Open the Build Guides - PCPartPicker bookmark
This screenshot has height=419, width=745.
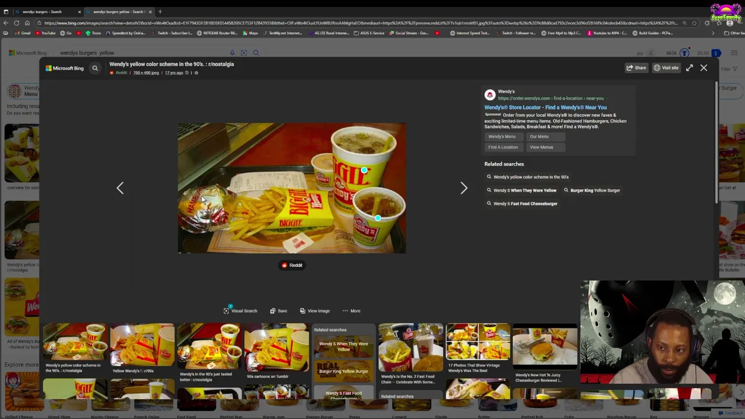click(654, 33)
